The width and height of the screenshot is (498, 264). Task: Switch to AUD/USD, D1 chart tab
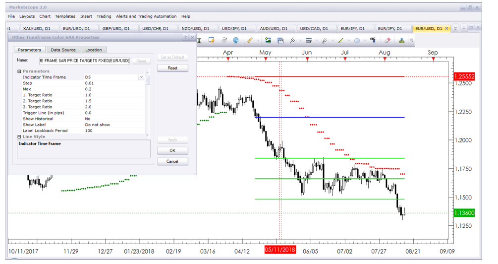(274, 28)
